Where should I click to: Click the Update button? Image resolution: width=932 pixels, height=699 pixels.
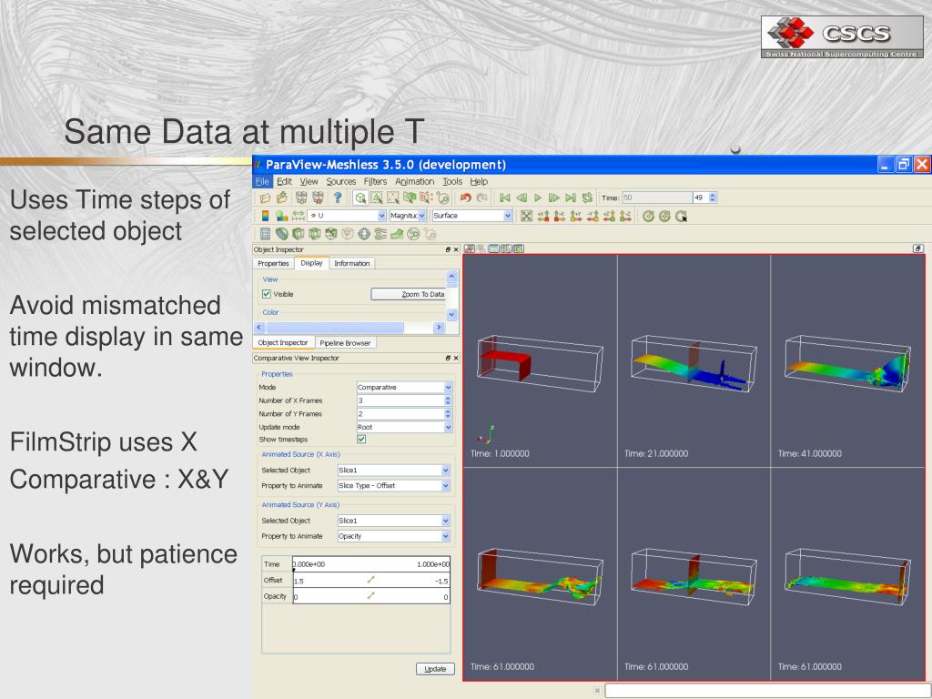[x=436, y=669]
